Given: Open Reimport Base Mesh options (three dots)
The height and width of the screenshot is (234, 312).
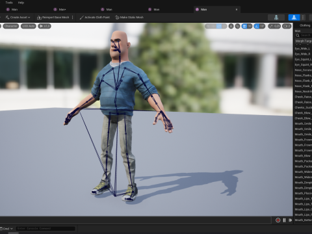Looking at the screenshot, I should coord(73,18).
